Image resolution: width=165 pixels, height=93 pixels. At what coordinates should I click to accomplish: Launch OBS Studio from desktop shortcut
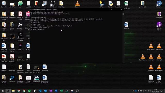[x=53, y=4]
